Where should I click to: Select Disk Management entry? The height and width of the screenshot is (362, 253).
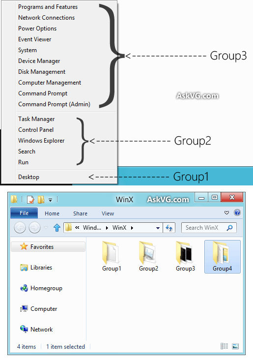pyautogui.click(x=42, y=72)
